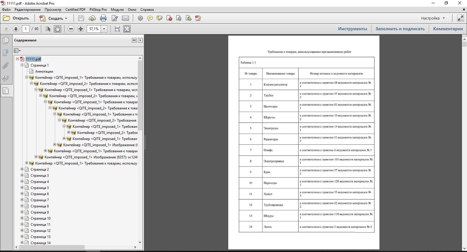Screen dimensions: 467x252
Task: Click the delete page red-cross icon
Action: tap(169, 18)
